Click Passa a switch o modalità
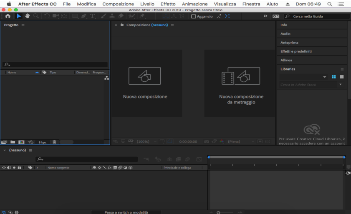351x214 pixels. (126, 212)
